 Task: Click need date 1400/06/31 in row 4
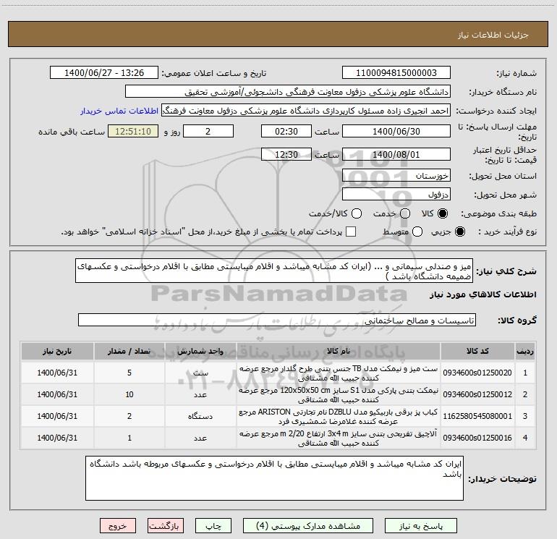tap(57, 438)
